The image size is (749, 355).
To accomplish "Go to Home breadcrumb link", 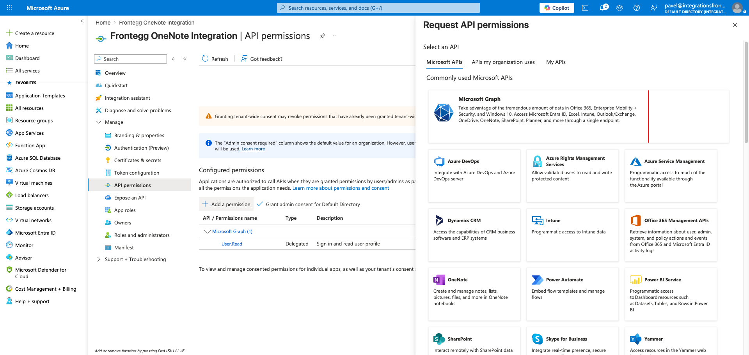I will click(103, 23).
